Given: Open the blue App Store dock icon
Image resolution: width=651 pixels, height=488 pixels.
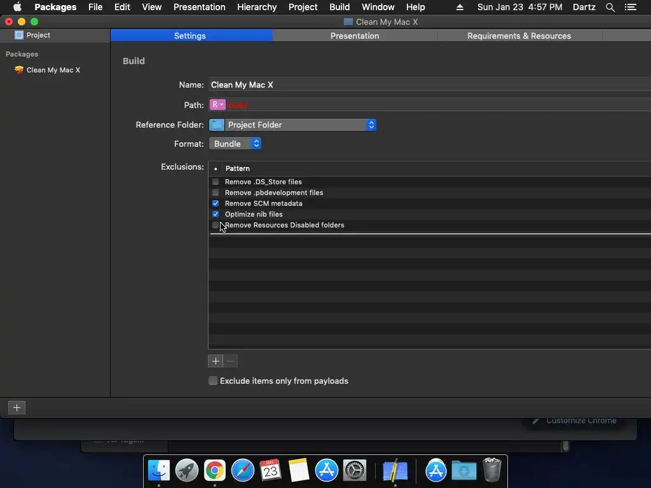Looking at the screenshot, I should [327, 471].
